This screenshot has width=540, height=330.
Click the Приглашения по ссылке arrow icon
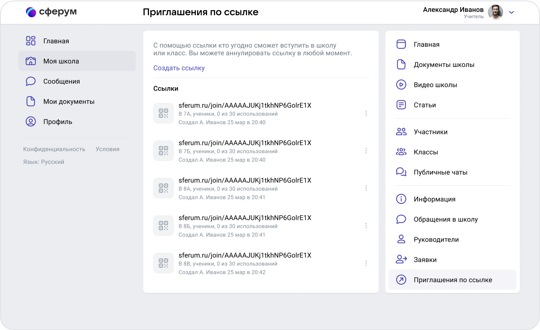(x=401, y=280)
